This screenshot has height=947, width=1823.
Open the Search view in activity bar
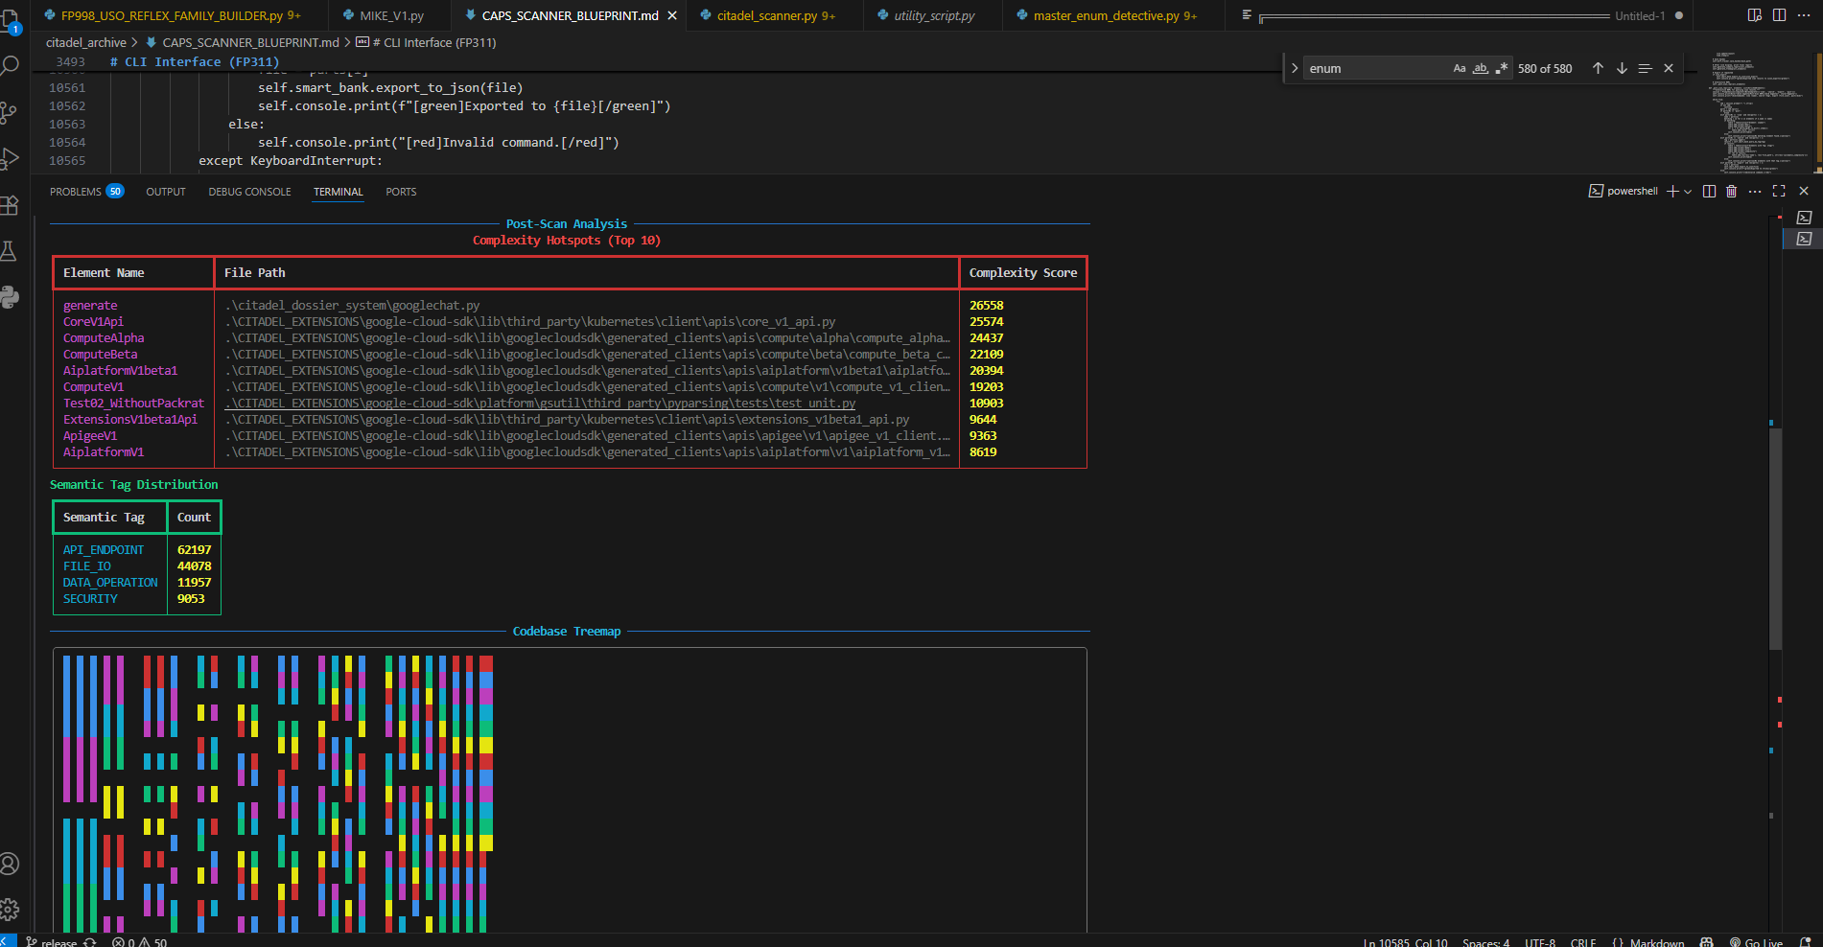[10, 66]
